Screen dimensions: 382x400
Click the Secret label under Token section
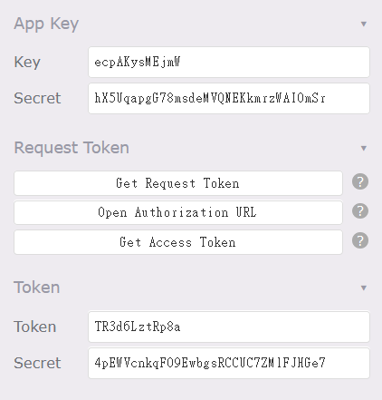click(37, 363)
